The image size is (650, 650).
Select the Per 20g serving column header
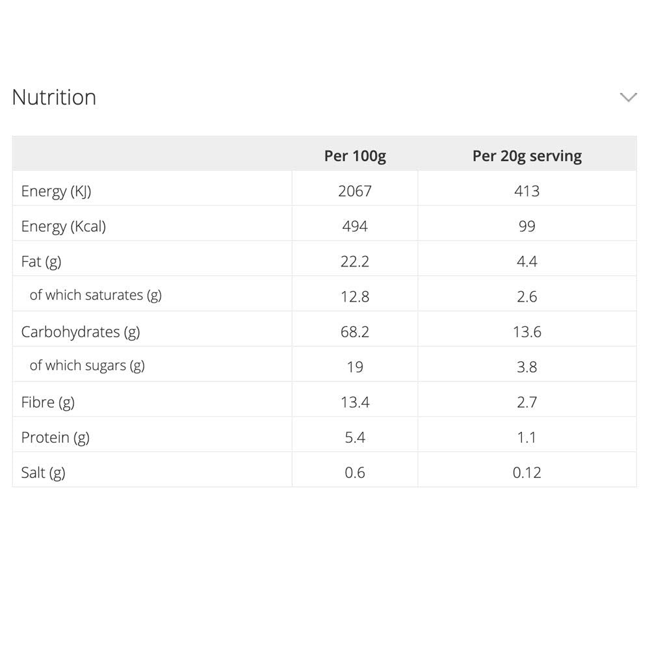click(x=526, y=156)
